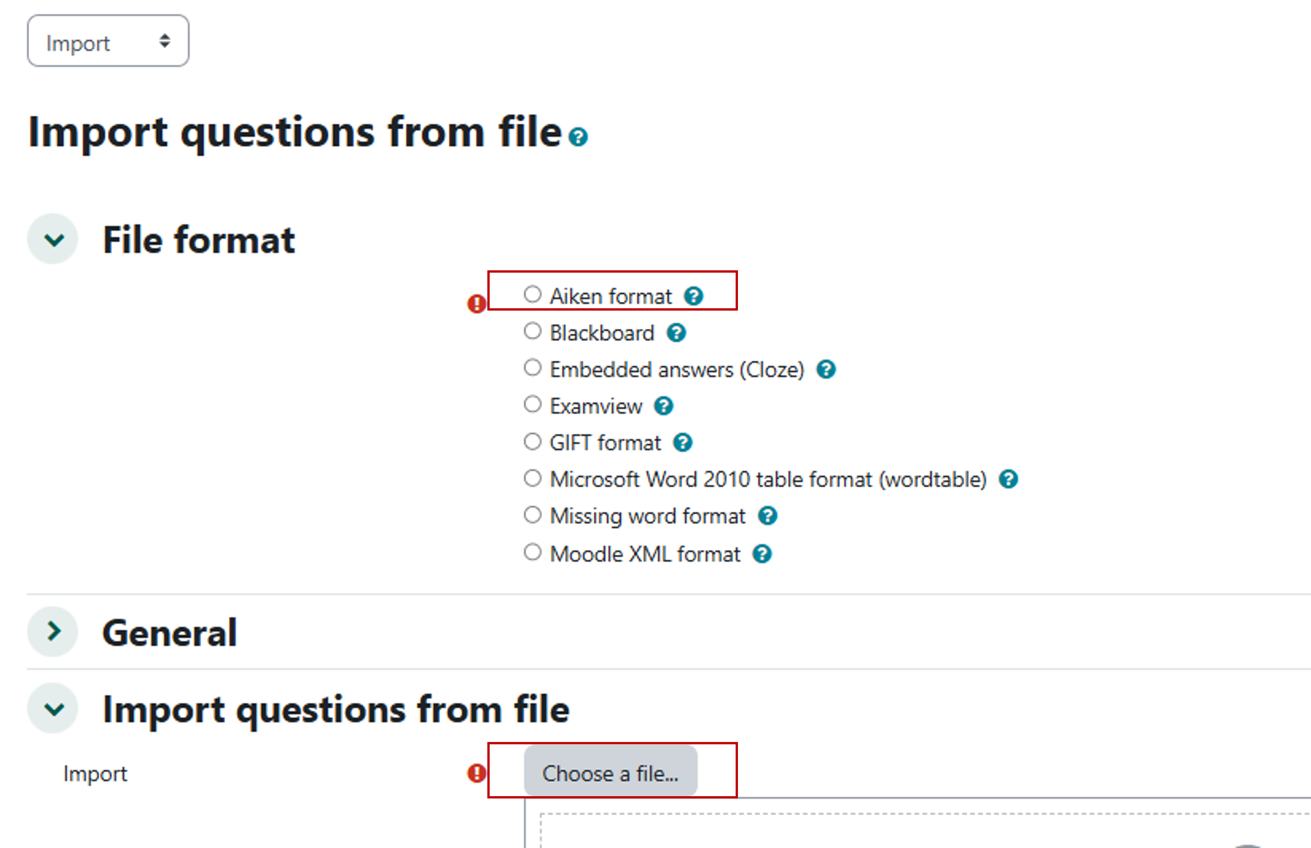
Task: Select the Moodle XML format radio button
Action: pos(532,552)
